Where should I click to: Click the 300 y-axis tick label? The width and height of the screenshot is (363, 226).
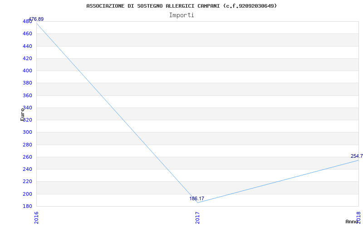(27, 132)
